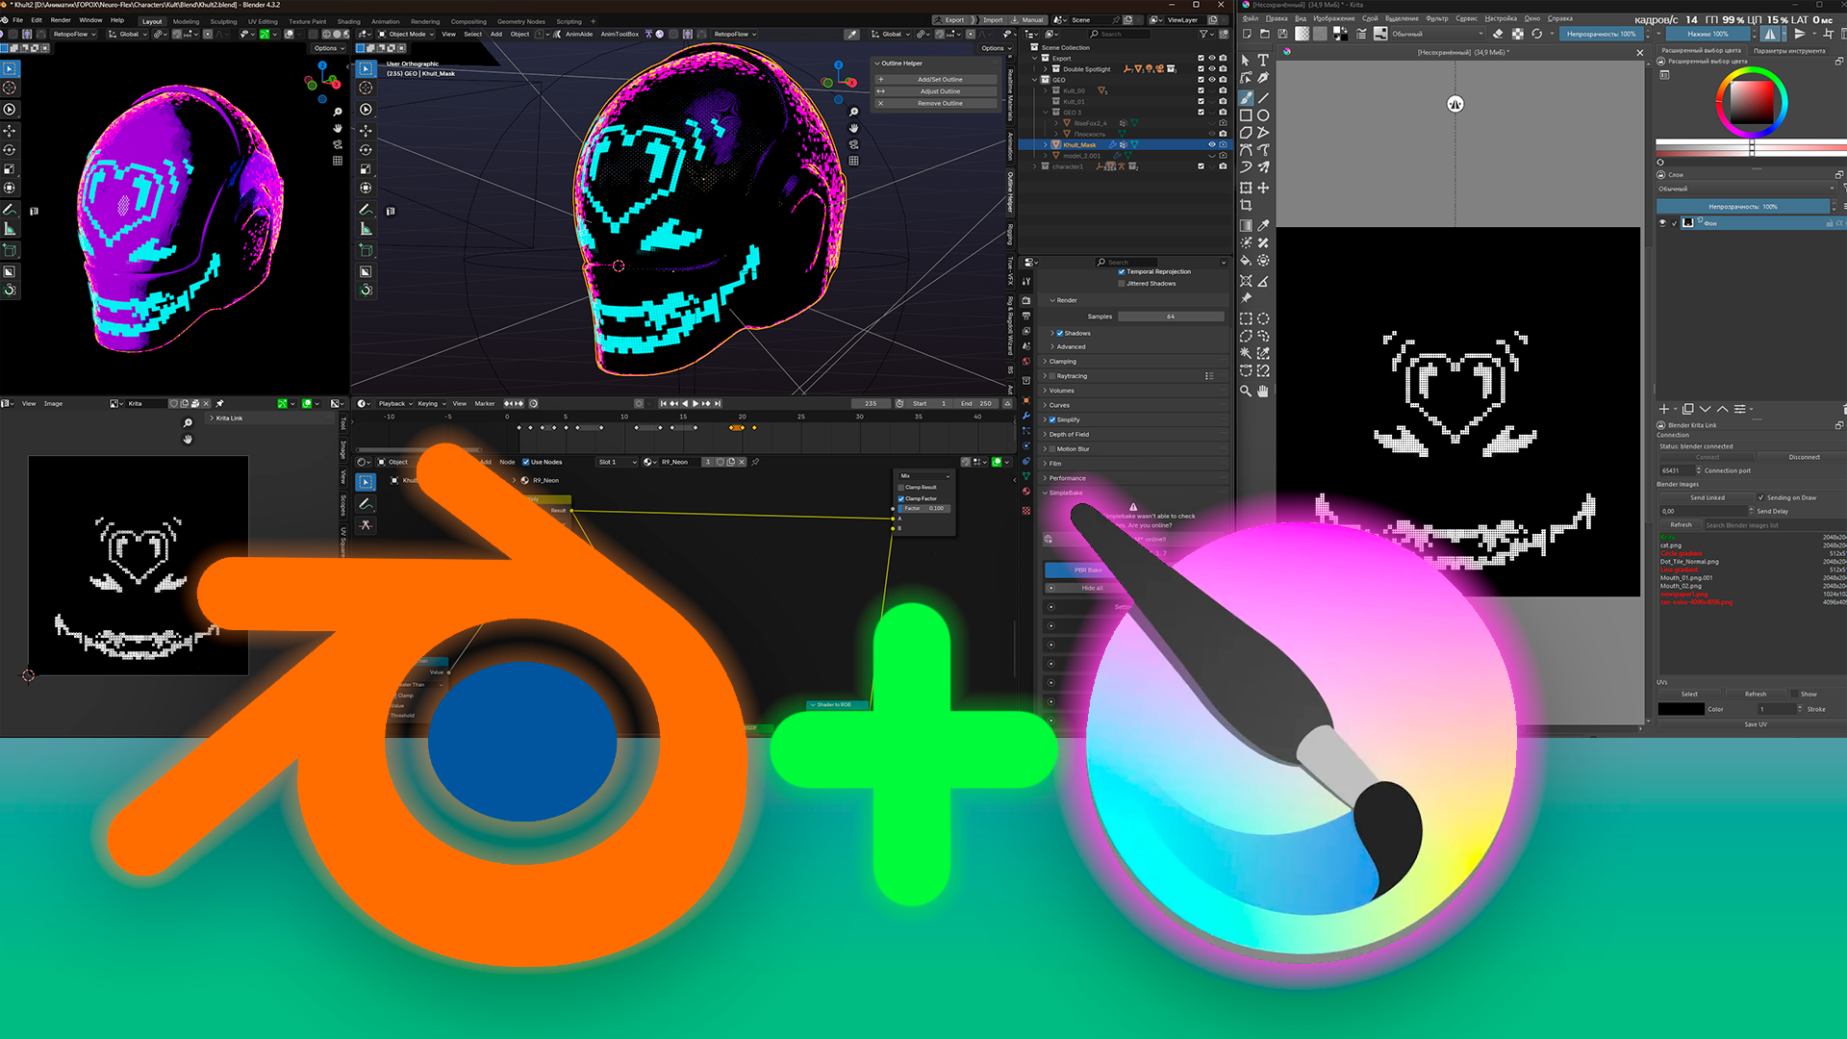Select the Move tool in Krita toolbox
1847x1039 pixels.
[1263, 188]
